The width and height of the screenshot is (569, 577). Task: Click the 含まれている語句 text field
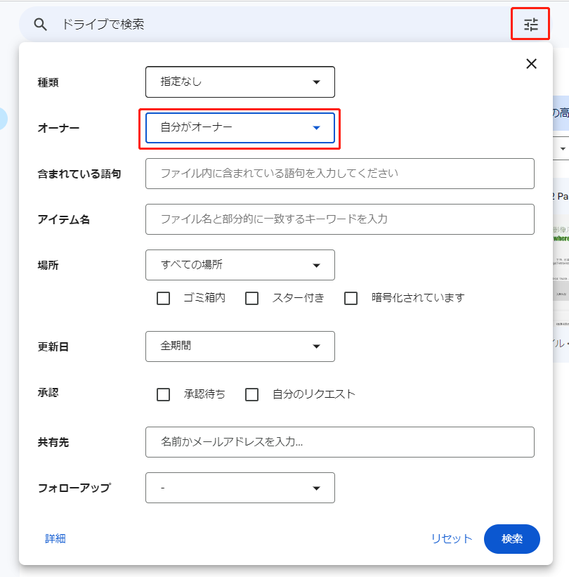(339, 174)
